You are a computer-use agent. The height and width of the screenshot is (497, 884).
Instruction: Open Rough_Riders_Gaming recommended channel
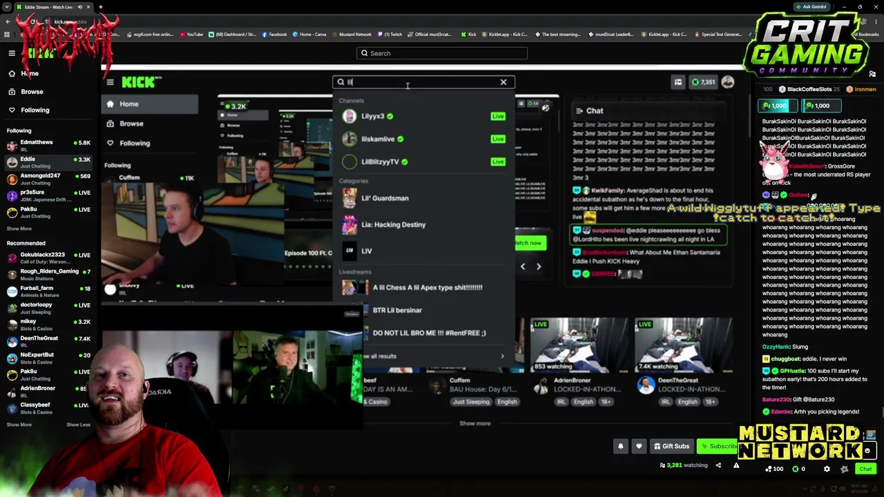coord(48,274)
